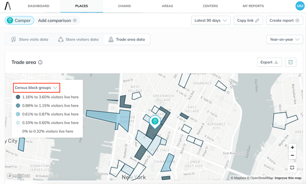Click the map zoom out minus button

[292, 156]
